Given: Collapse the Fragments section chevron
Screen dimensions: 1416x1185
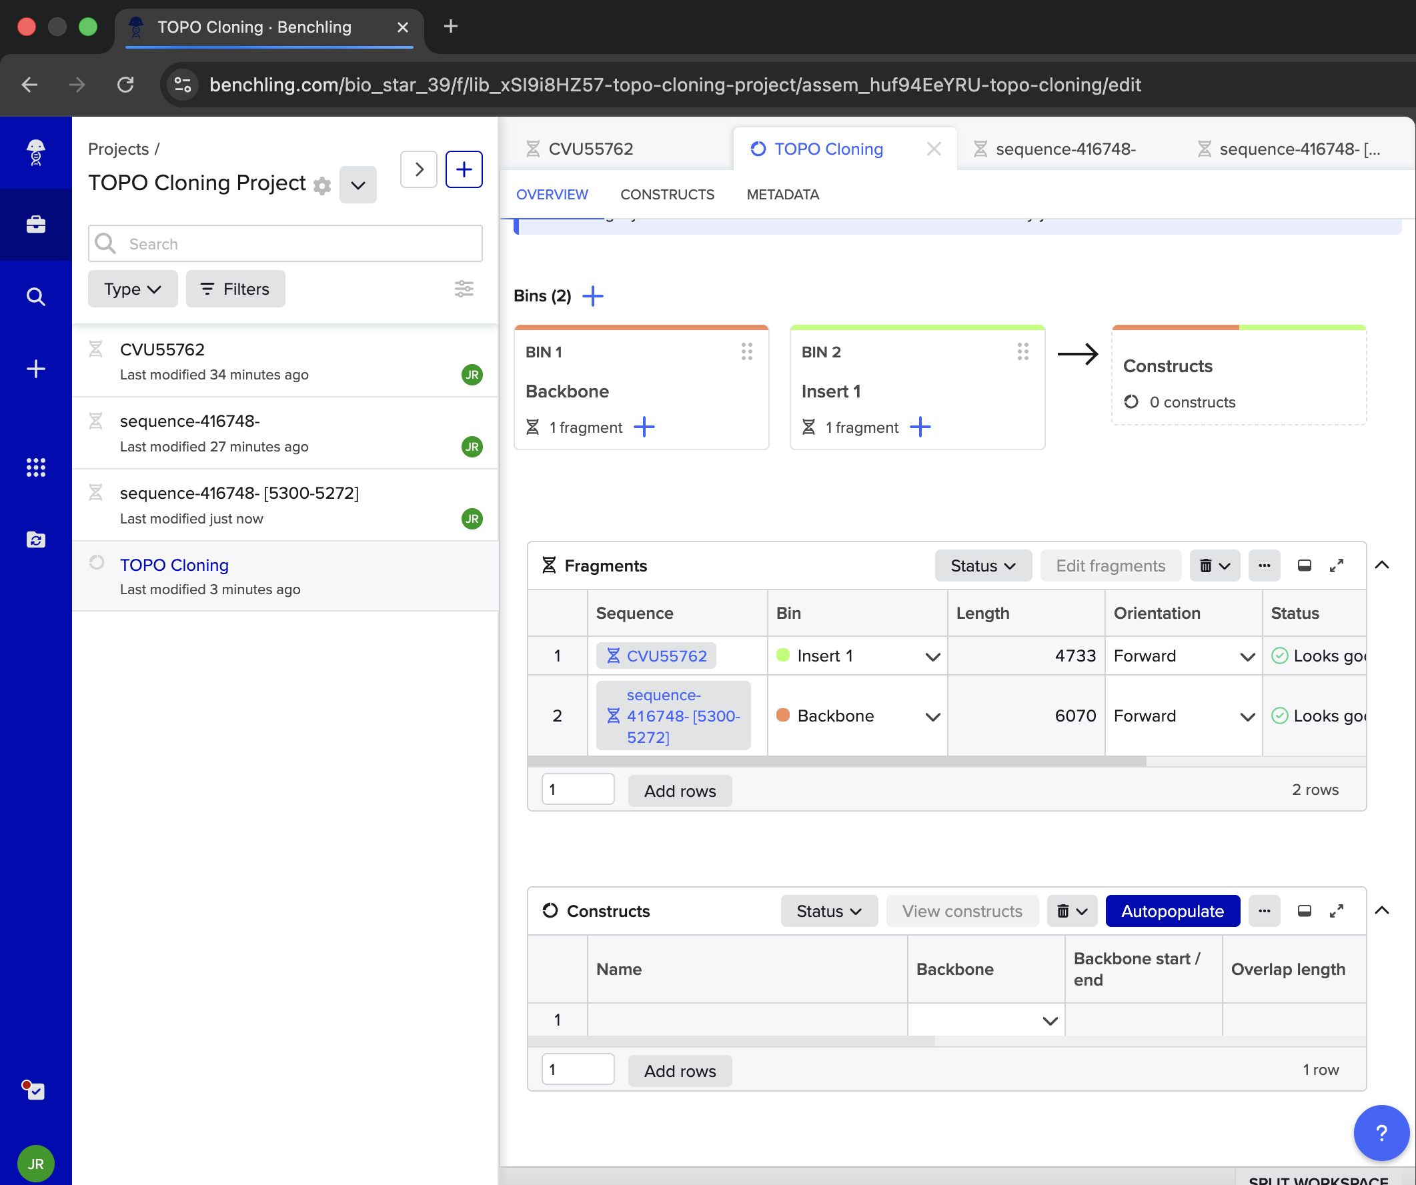Looking at the screenshot, I should [x=1381, y=565].
